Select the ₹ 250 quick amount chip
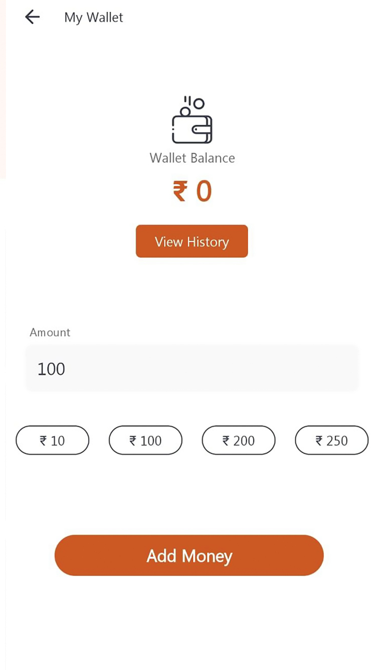The width and height of the screenshot is (376, 670). 331,440
